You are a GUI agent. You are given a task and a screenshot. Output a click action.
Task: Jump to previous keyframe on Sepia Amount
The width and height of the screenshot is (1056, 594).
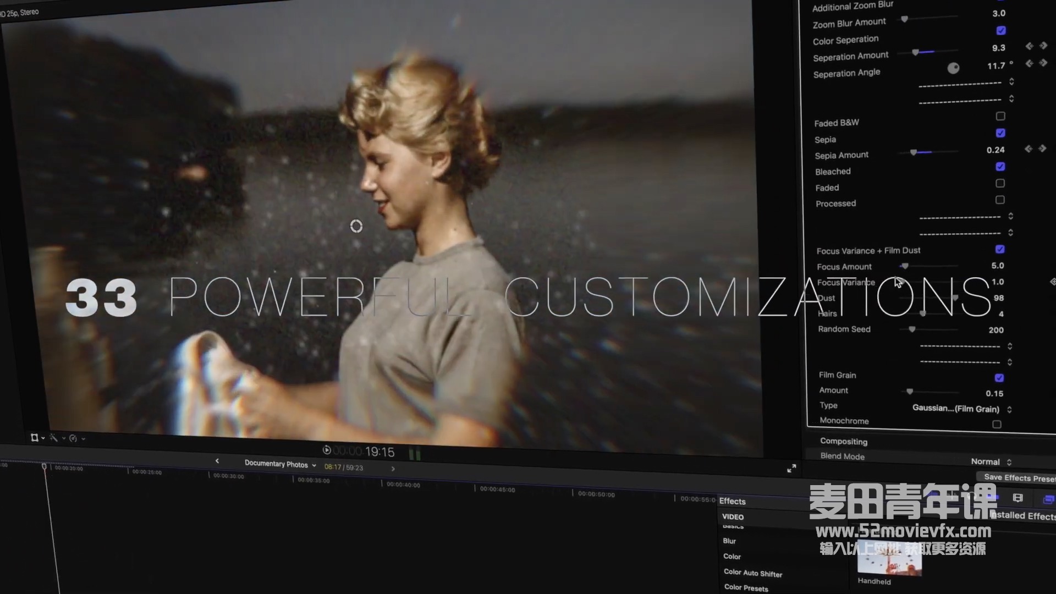point(1028,149)
